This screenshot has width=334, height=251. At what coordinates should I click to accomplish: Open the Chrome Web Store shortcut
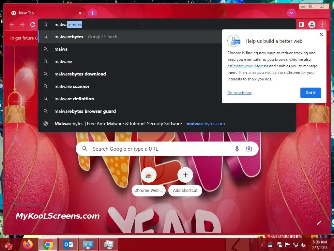148,181
